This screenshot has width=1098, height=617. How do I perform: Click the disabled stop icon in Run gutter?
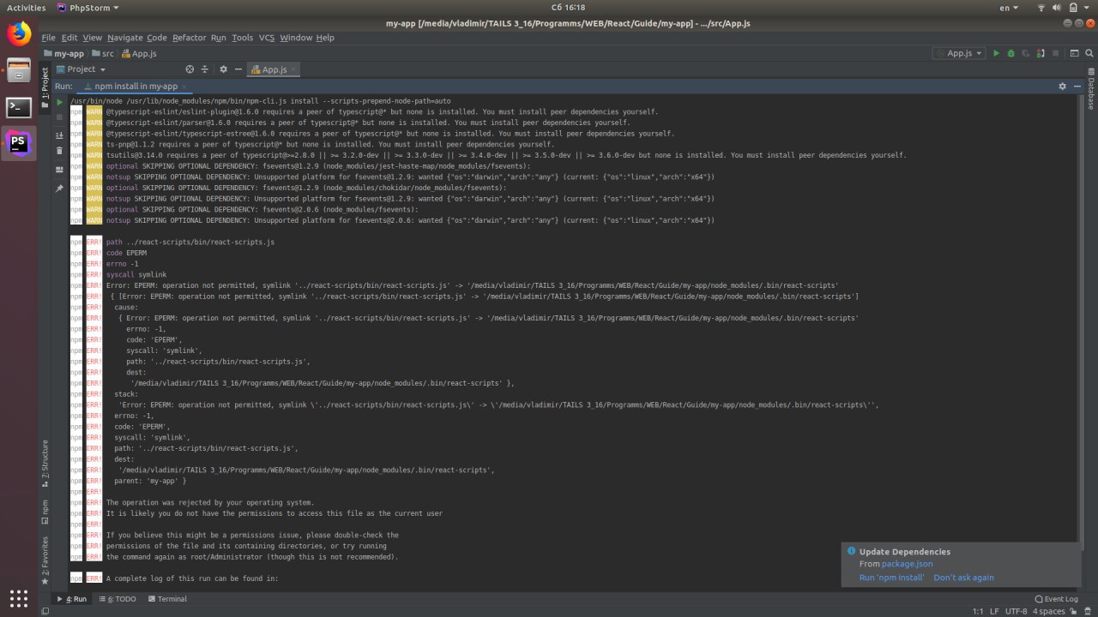60,117
